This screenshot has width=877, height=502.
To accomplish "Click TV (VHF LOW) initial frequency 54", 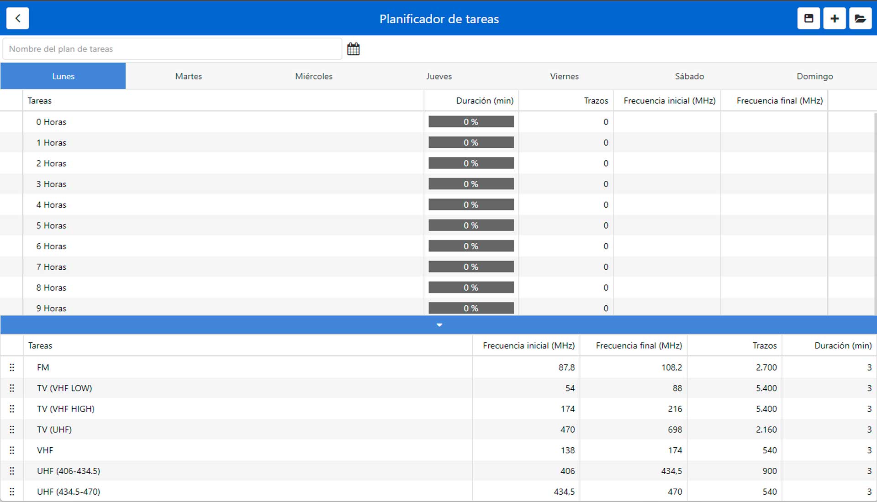I will (x=570, y=388).
